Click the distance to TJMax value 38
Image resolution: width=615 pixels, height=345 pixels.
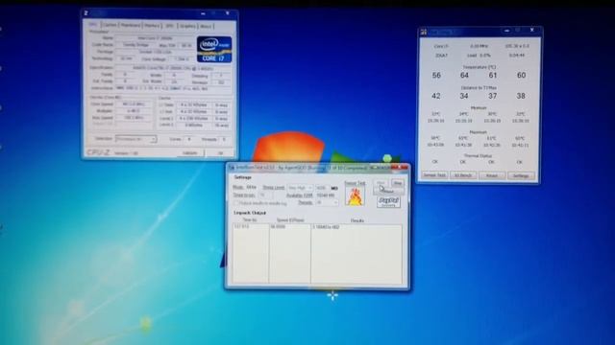521,96
